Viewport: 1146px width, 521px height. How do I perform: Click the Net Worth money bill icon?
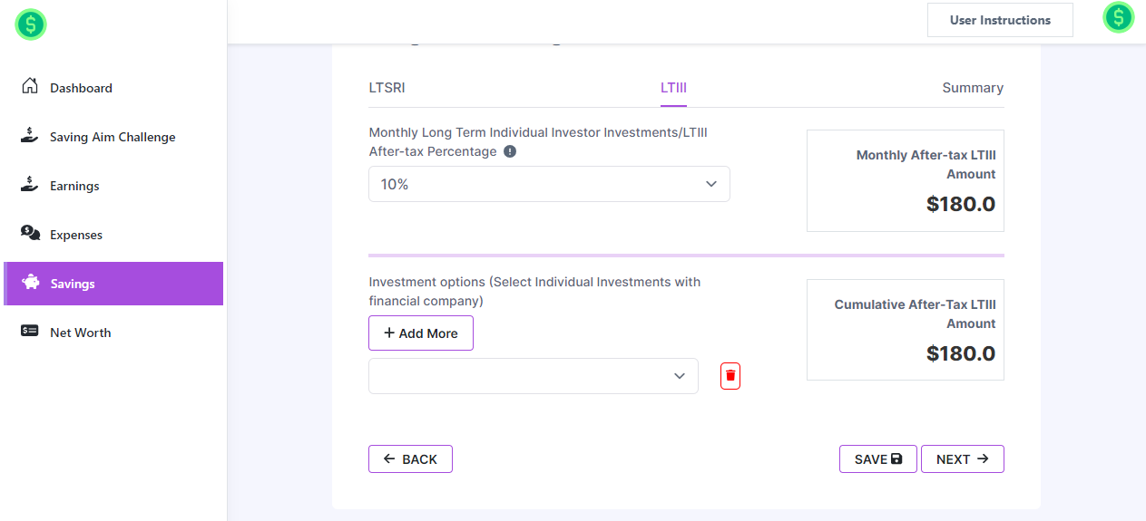coord(30,332)
